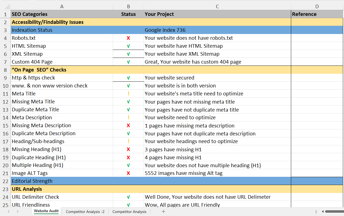Viewport: 344px width, 216px height.
Task: Click the red X status for Robots.txt
Action: point(128,38)
